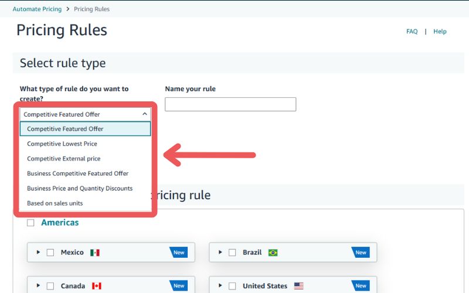Collapse the rule type dropdown

coord(85,114)
